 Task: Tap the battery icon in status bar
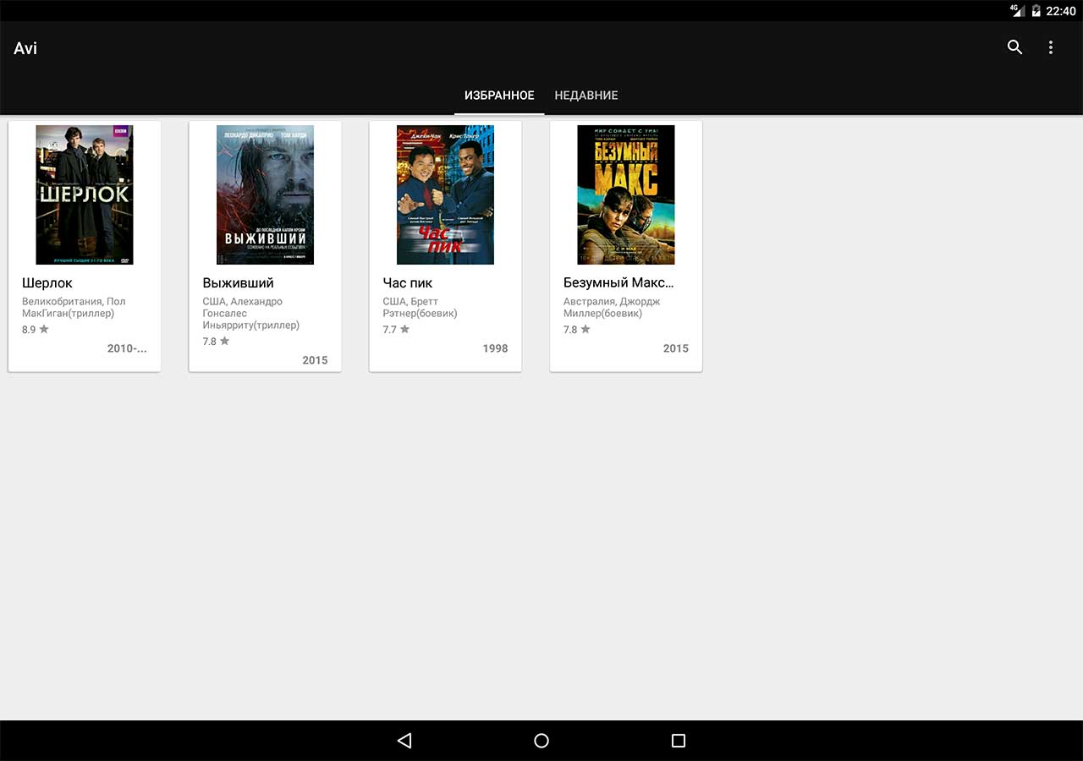pyautogui.click(x=1036, y=11)
